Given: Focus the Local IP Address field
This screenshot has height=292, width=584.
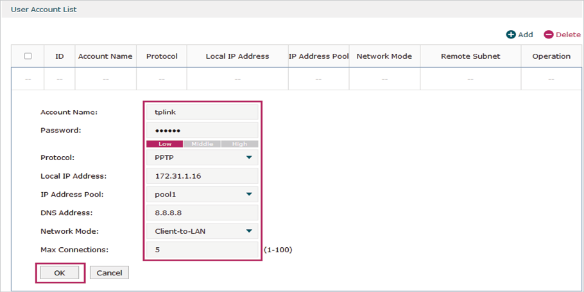Looking at the screenshot, I should click(x=202, y=176).
